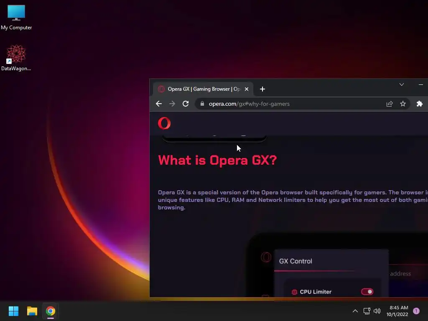Toggle the CPU Limiter switch
Screen dimensions: 428x321
(x=367, y=292)
